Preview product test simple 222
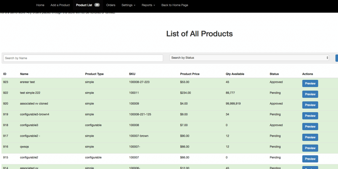 [x=310, y=94]
